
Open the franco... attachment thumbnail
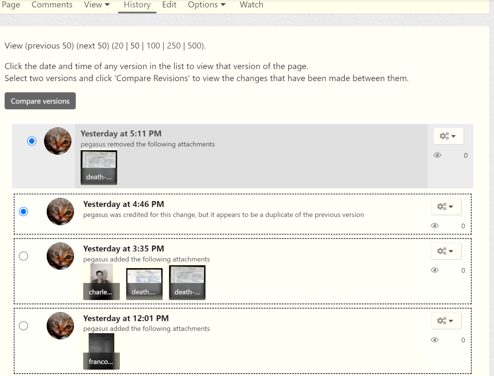click(x=101, y=351)
